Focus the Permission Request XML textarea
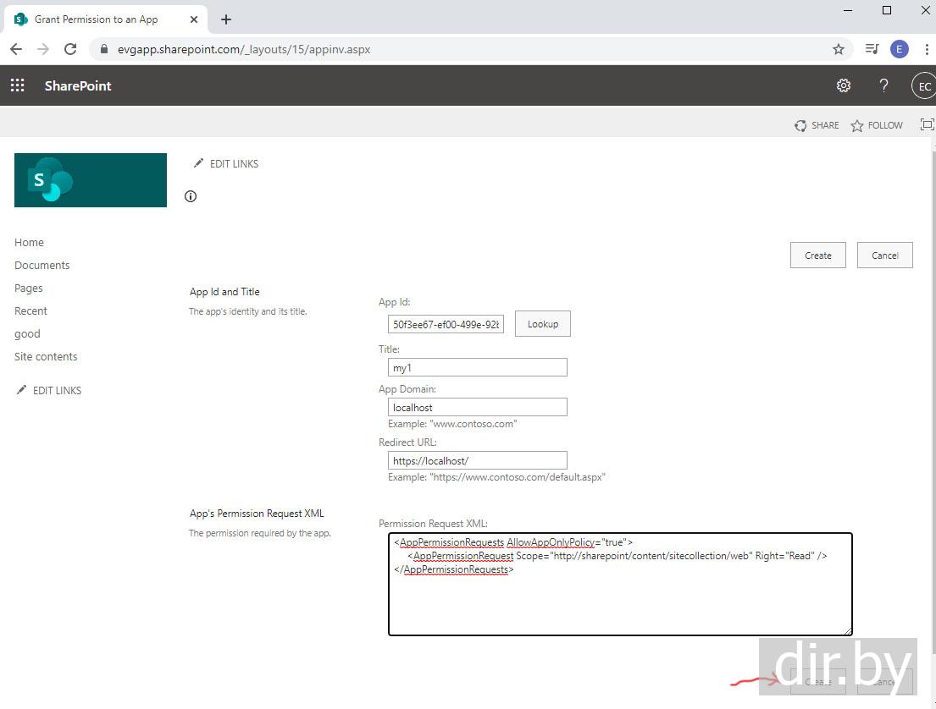Screen dimensions: 936x709 point(620,592)
